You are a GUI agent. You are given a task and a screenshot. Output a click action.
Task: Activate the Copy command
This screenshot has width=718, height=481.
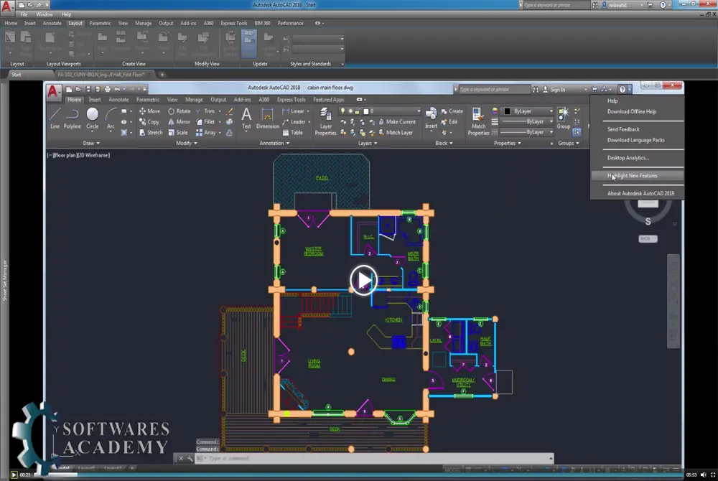pyautogui.click(x=149, y=122)
